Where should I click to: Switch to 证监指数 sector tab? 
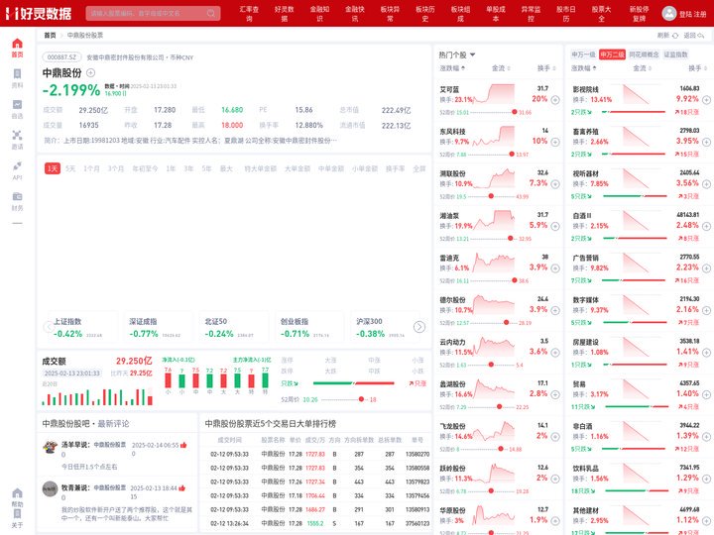[675, 54]
